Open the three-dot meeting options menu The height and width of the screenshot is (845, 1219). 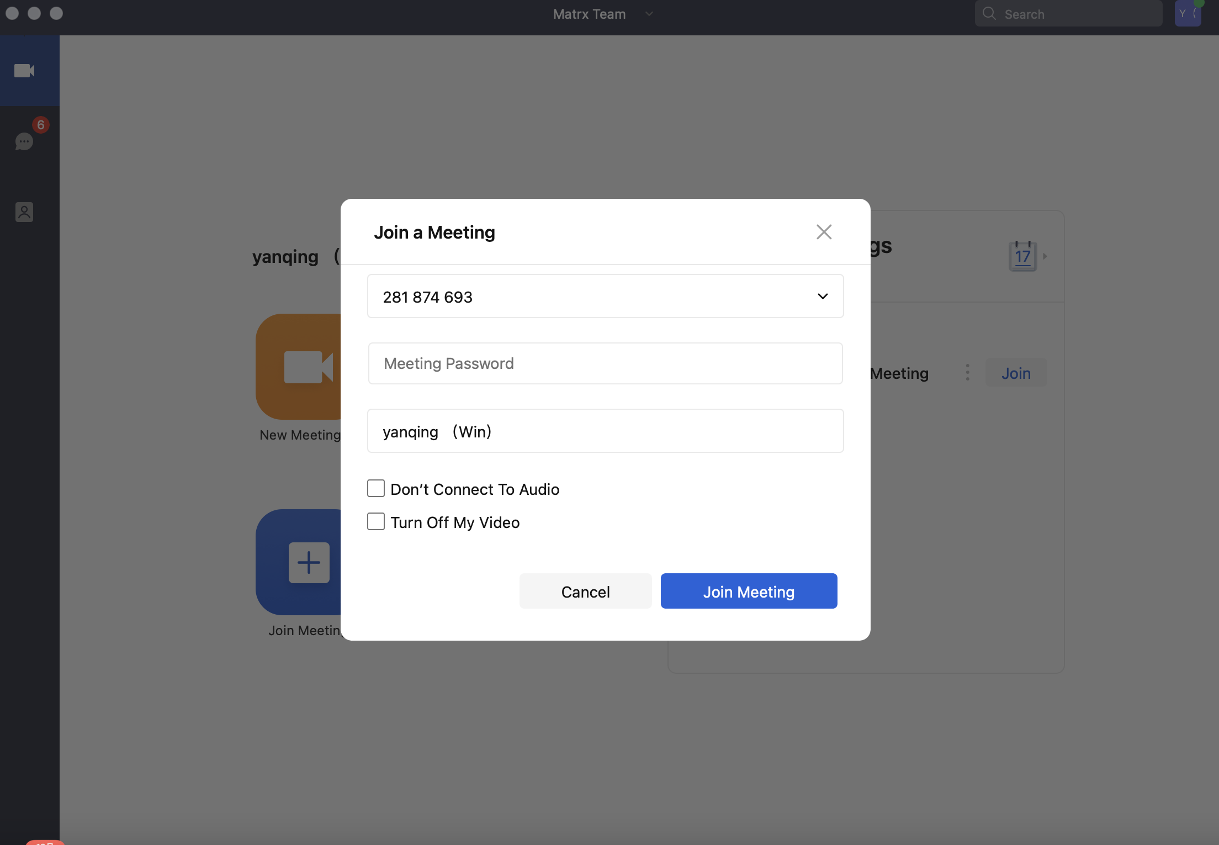(967, 373)
